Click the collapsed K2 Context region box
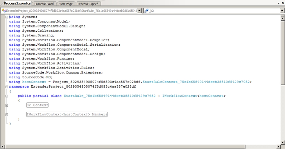The width and height of the screenshot is (285, 149). 37,105
